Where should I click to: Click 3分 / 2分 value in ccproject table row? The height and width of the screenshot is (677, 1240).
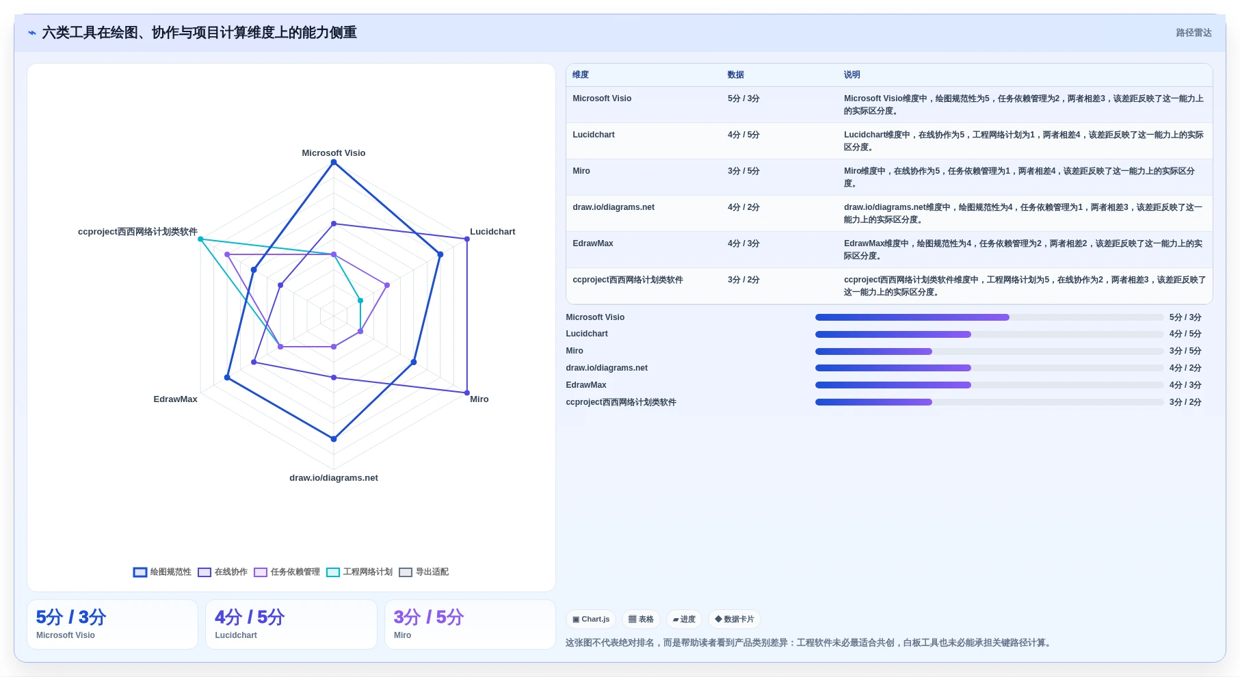[x=743, y=280]
